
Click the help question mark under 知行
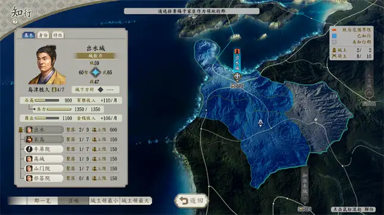(x=15, y=21)
